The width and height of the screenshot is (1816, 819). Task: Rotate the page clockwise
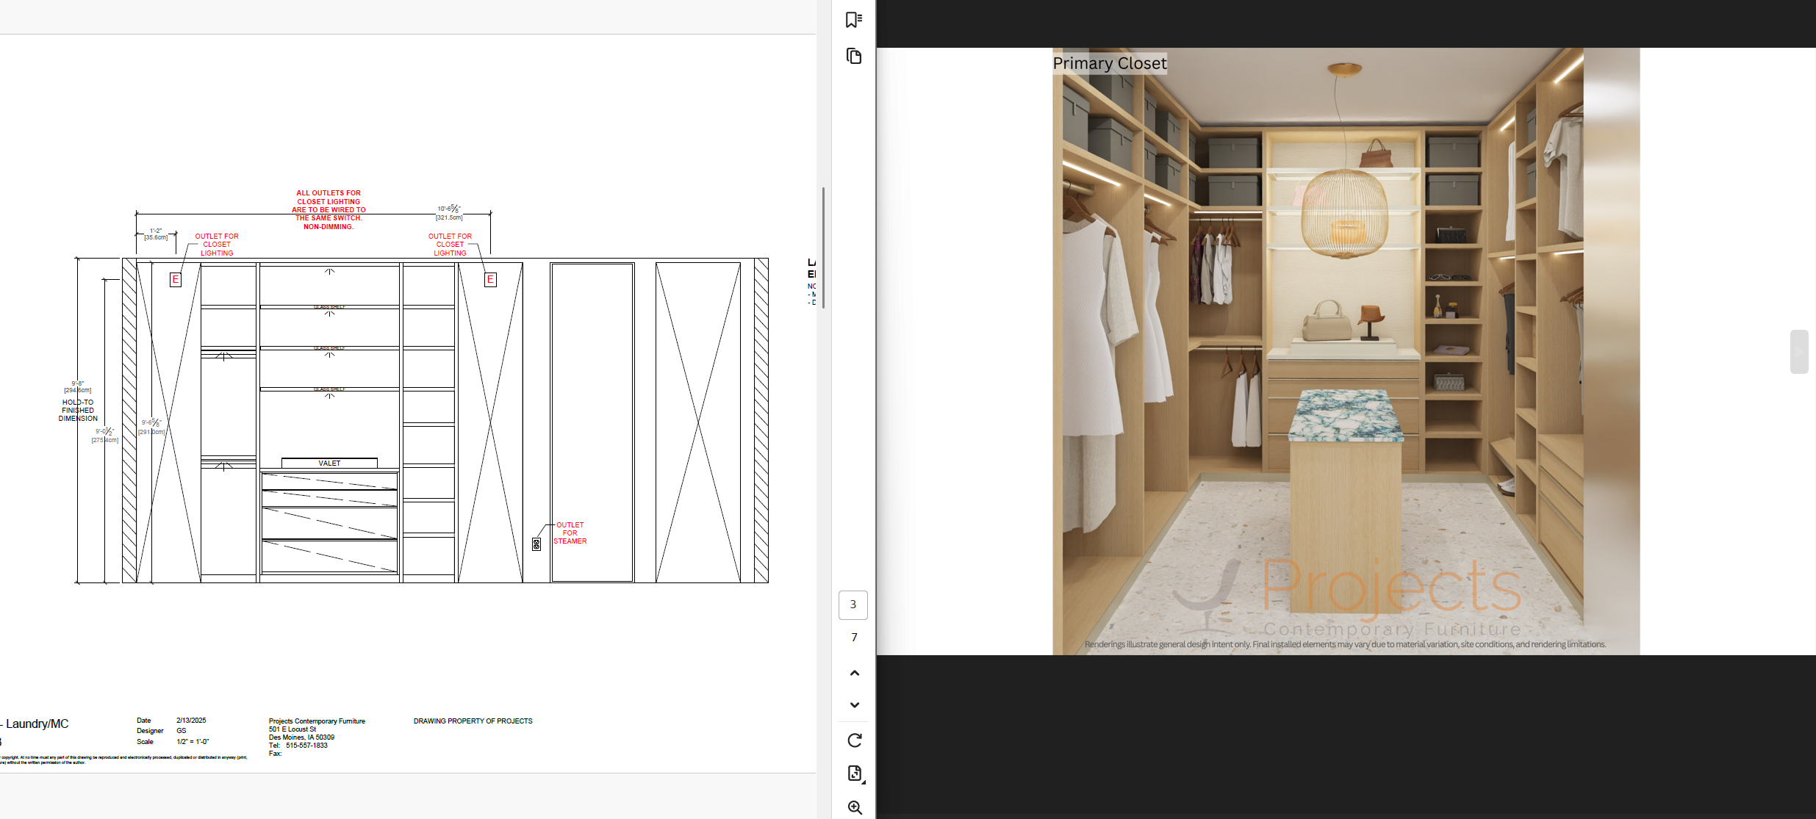coord(854,740)
